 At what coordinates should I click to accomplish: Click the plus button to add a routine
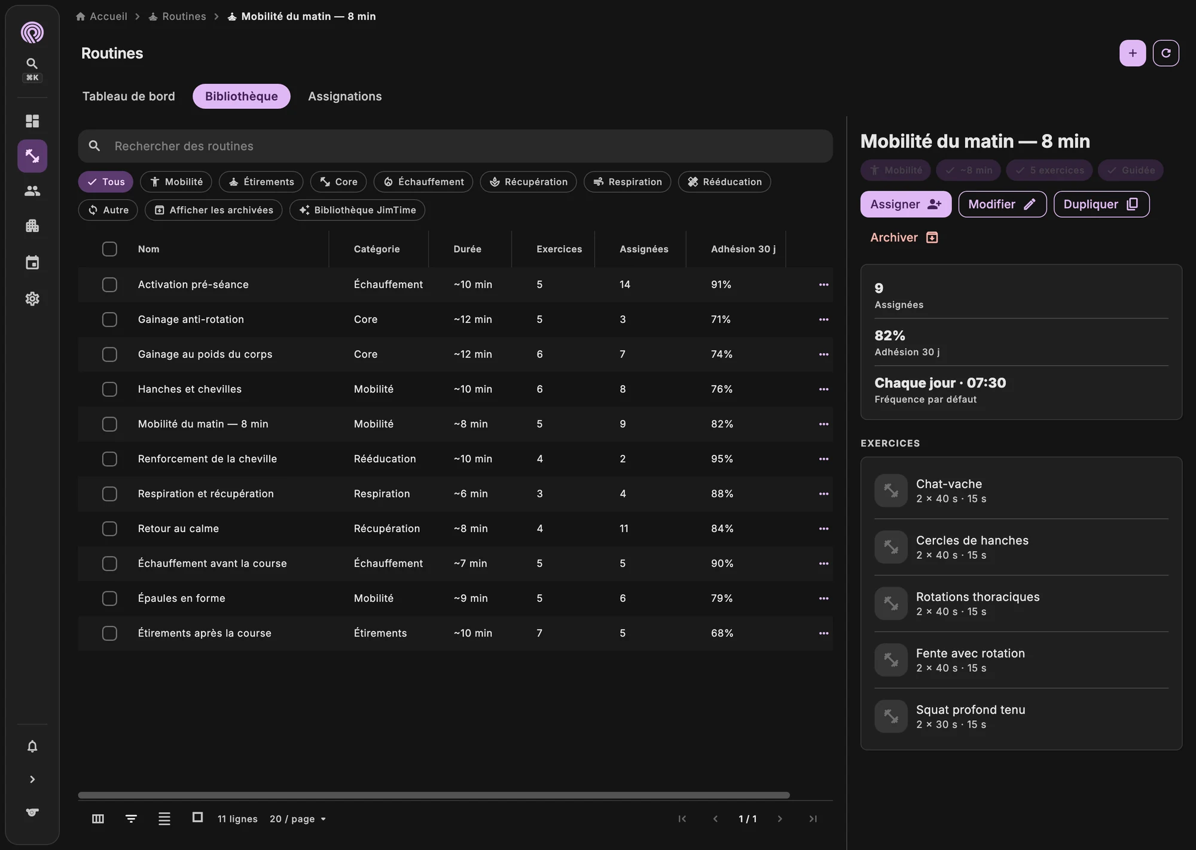point(1133,53)
